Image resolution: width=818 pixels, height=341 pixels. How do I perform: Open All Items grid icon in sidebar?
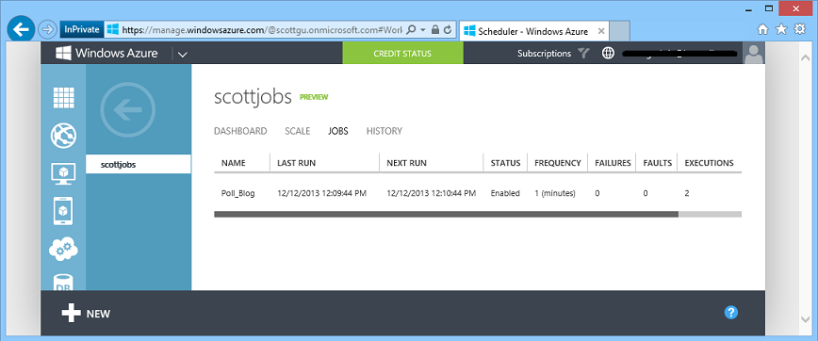(x=64, y=98)
